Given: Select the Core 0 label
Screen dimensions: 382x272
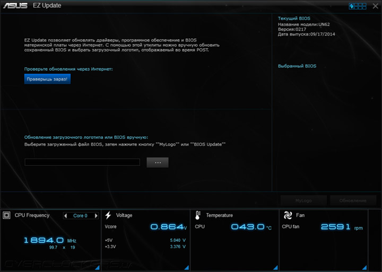Looking at the screenshot, I should [x=80, y=216].
